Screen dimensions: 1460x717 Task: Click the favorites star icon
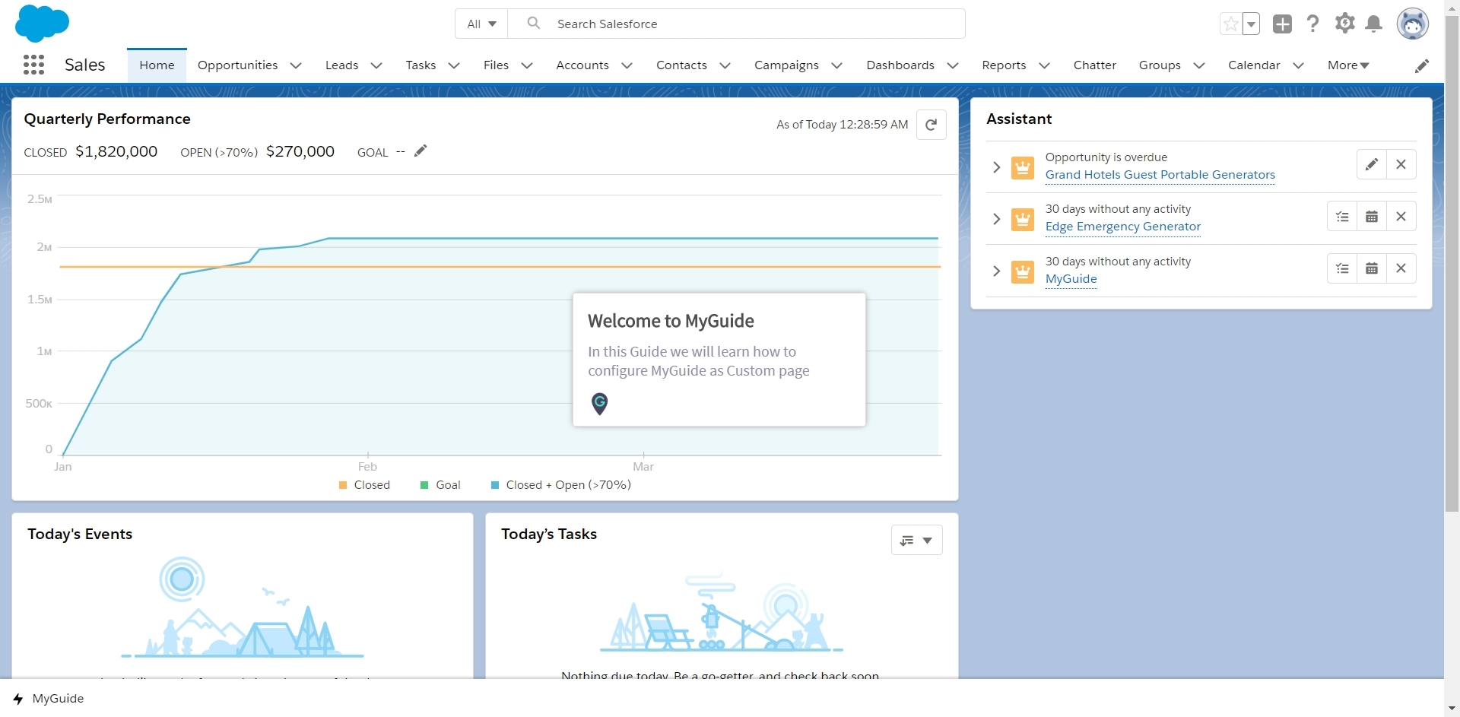pyautogui.click(x=1230, y=24)
